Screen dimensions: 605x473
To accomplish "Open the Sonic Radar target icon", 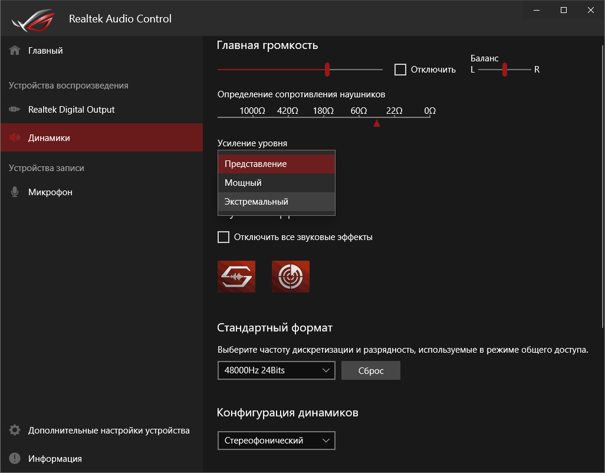I will [291, 277].
